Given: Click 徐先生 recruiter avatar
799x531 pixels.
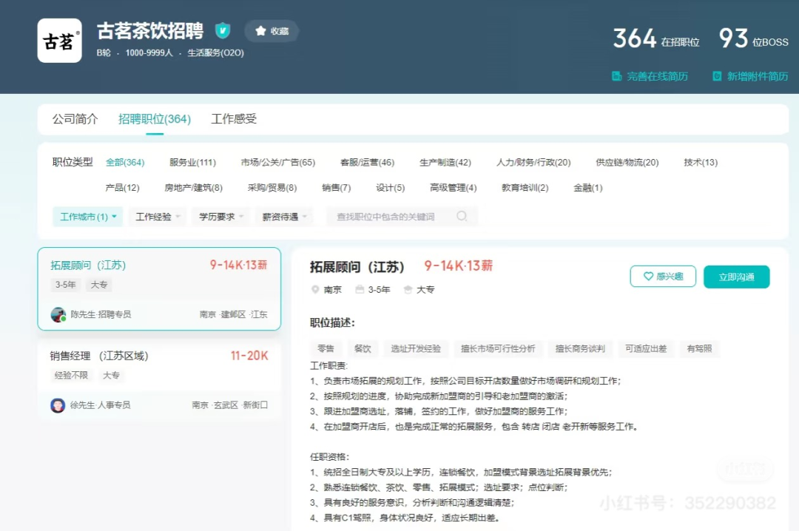Looking at the screenshot, I should (58, 405).
